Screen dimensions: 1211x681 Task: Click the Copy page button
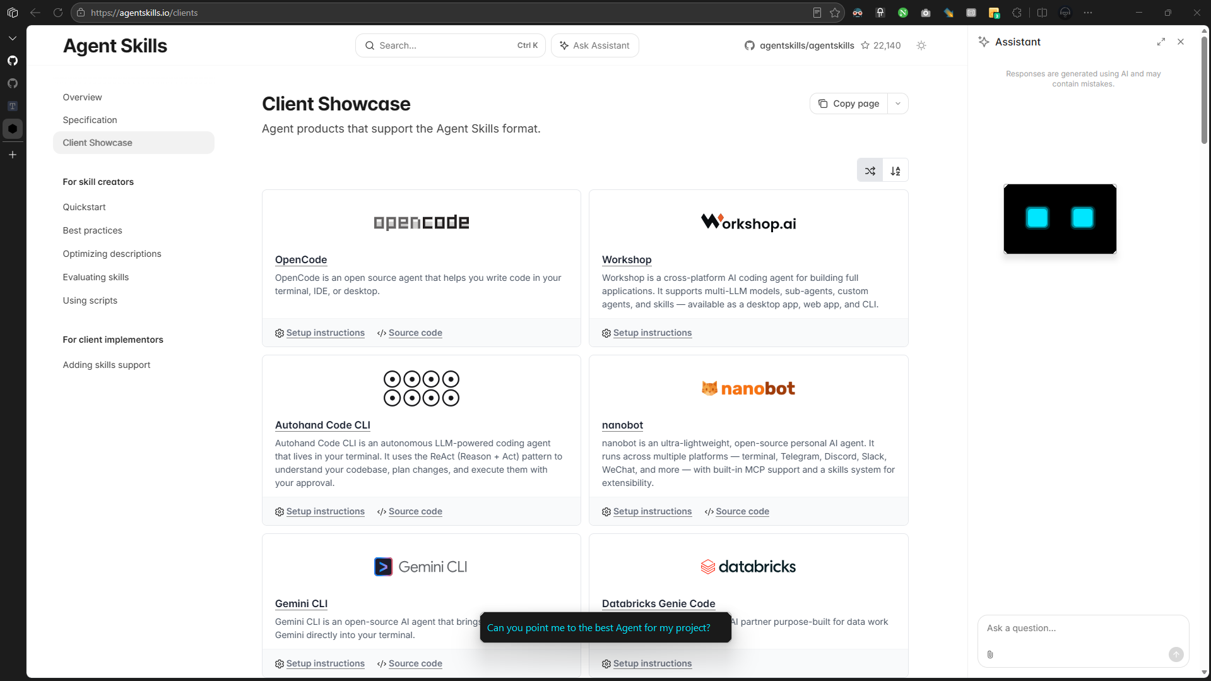pos(849,104)
